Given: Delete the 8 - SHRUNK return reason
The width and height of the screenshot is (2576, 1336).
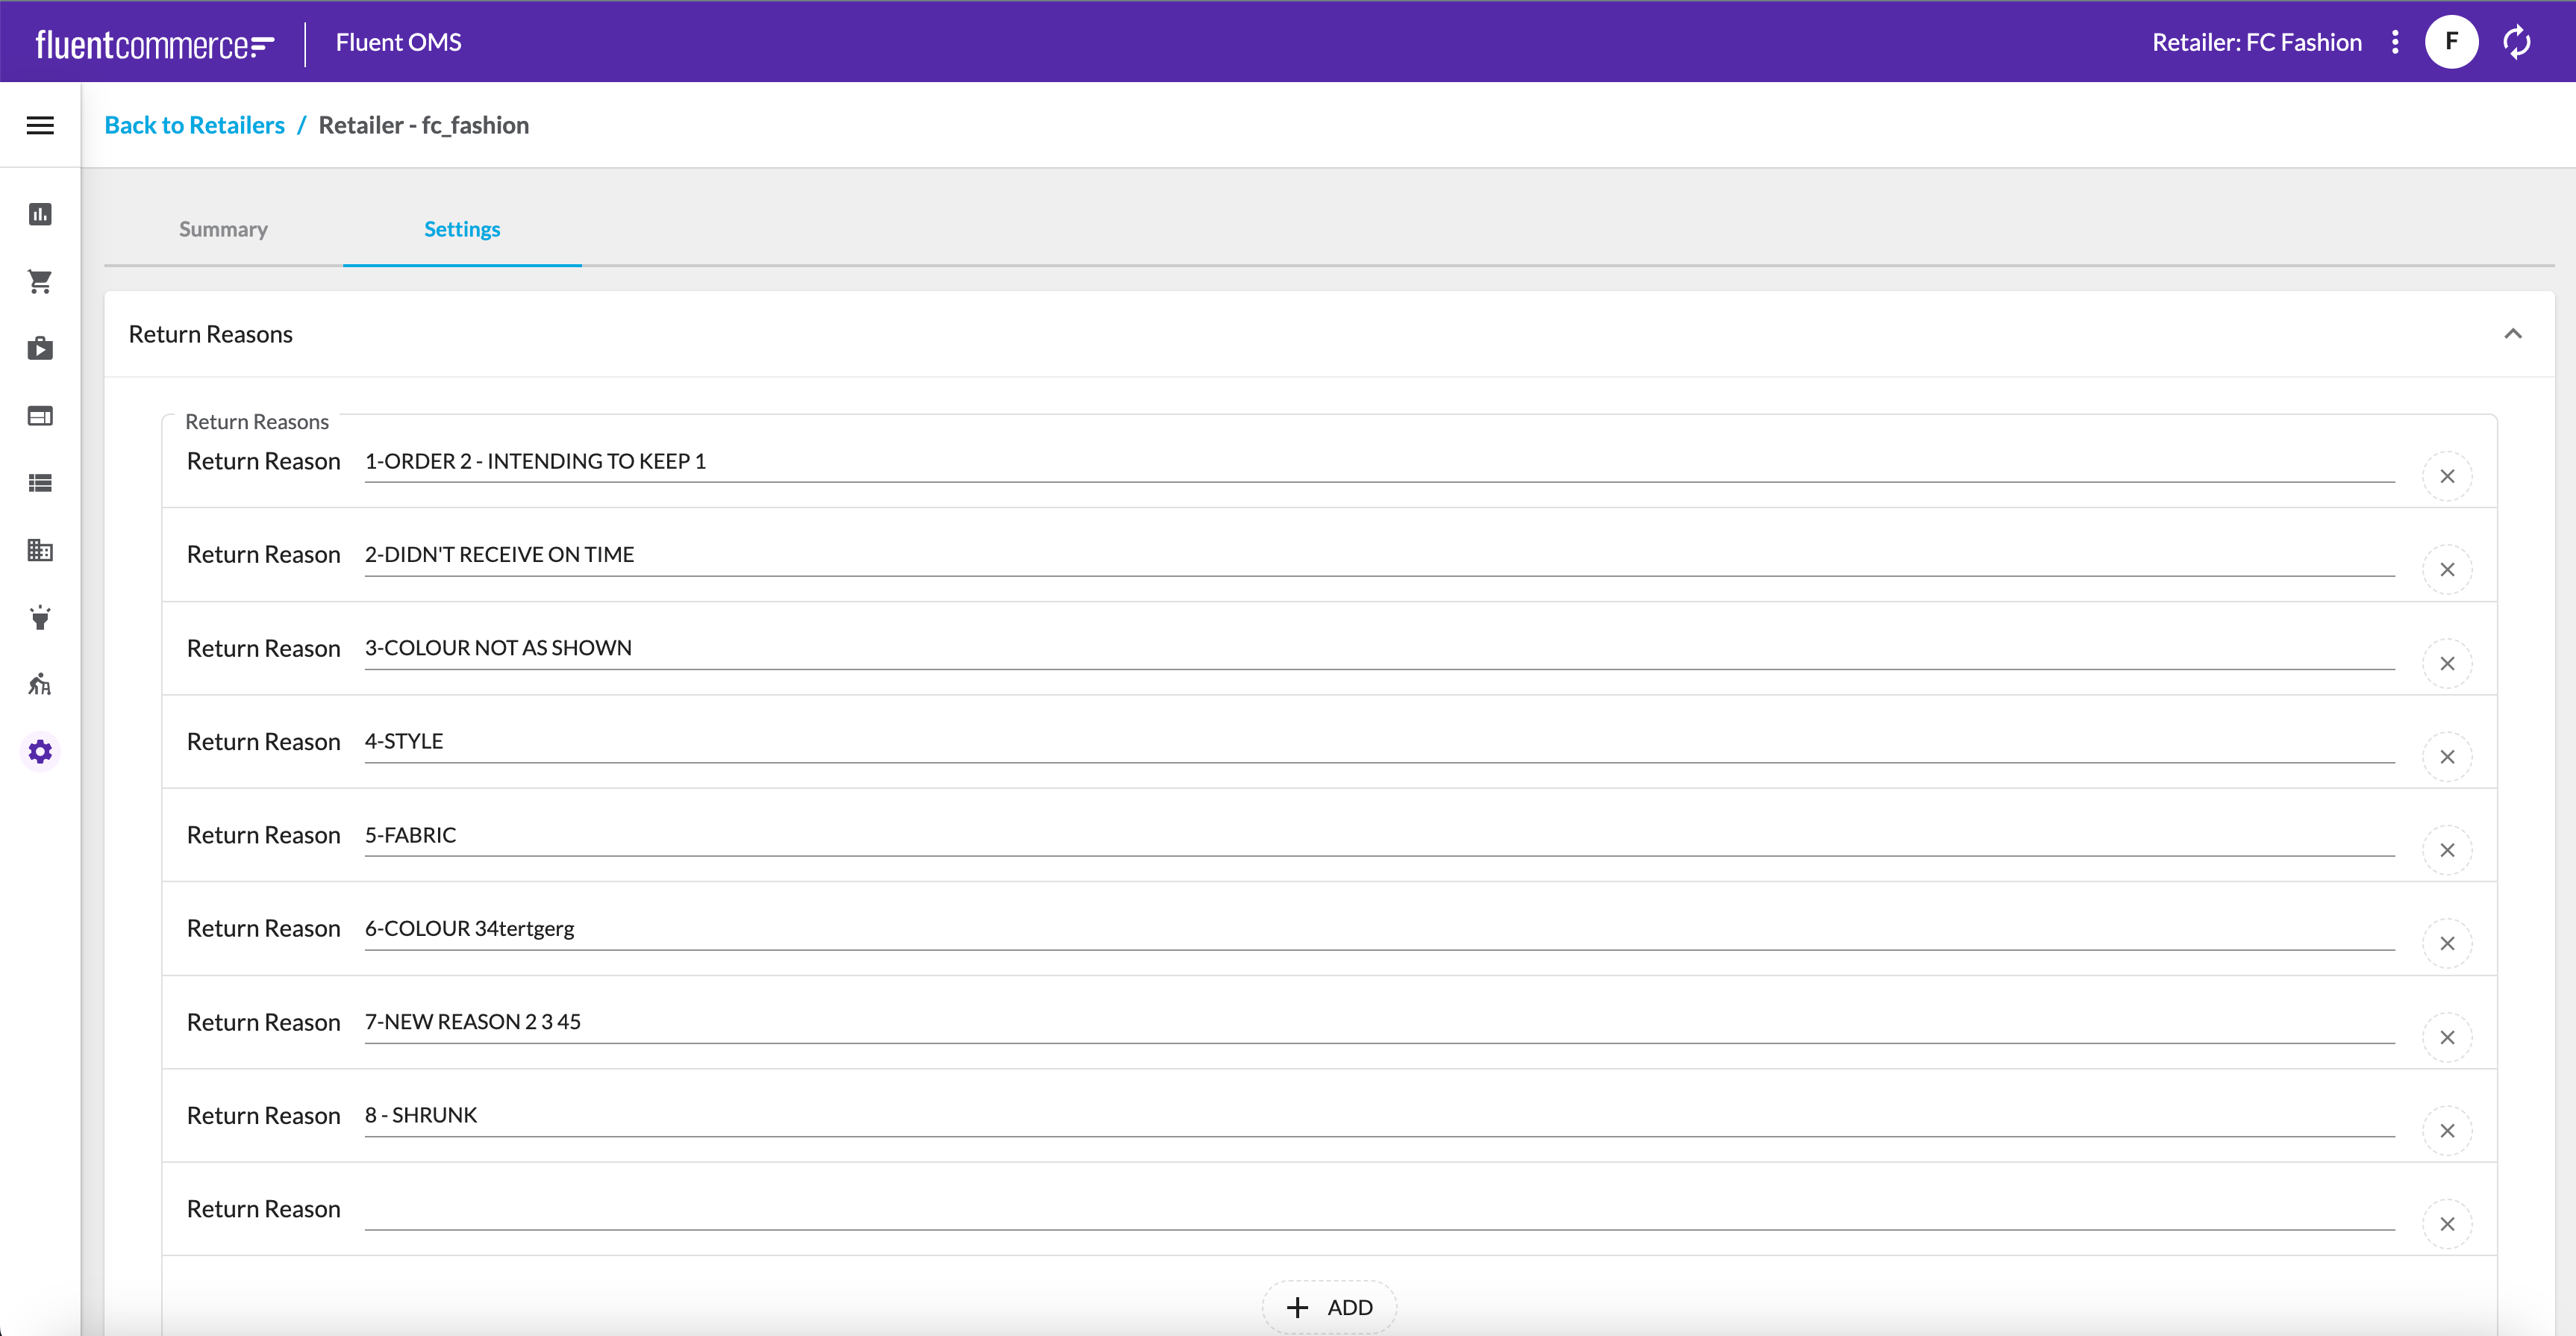Looking at the screenshot, I should click(2447, 1131).
